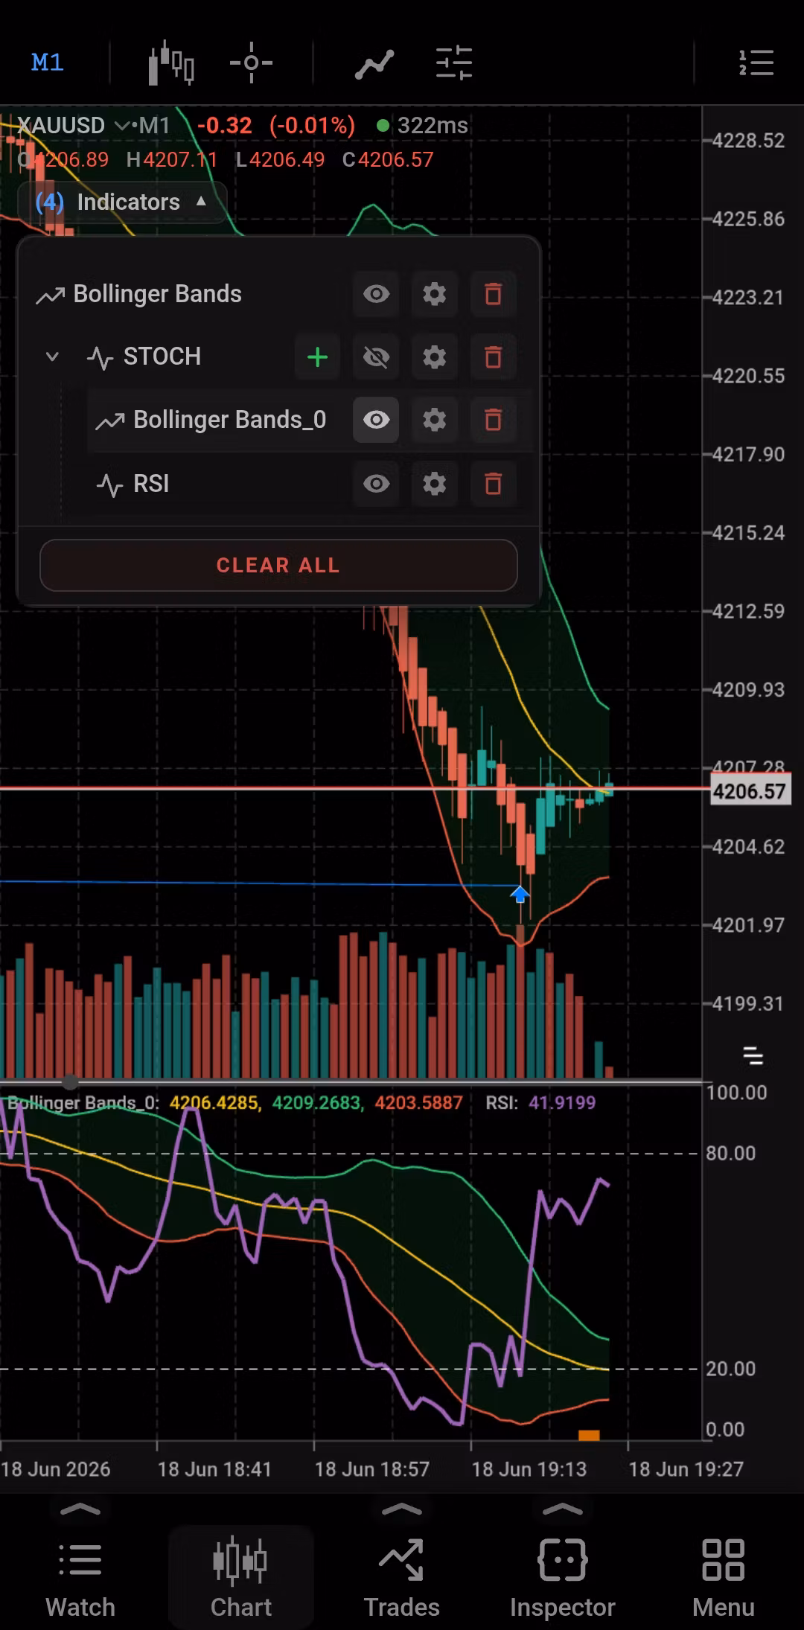
Task: Open the chart type candlestick icon
Action: (170, 63)
